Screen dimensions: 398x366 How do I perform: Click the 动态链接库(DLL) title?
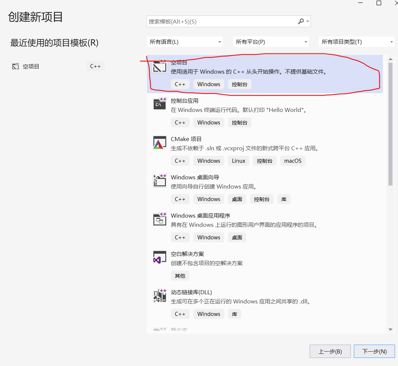click(191, 292)
